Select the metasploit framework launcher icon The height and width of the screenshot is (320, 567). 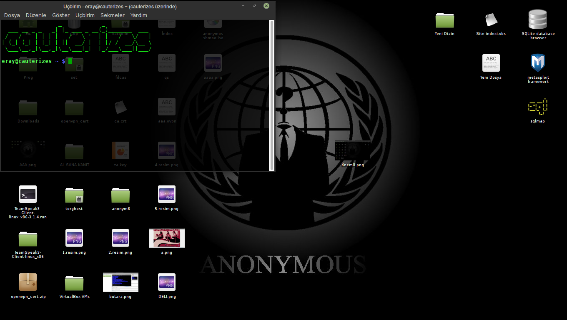538,63
